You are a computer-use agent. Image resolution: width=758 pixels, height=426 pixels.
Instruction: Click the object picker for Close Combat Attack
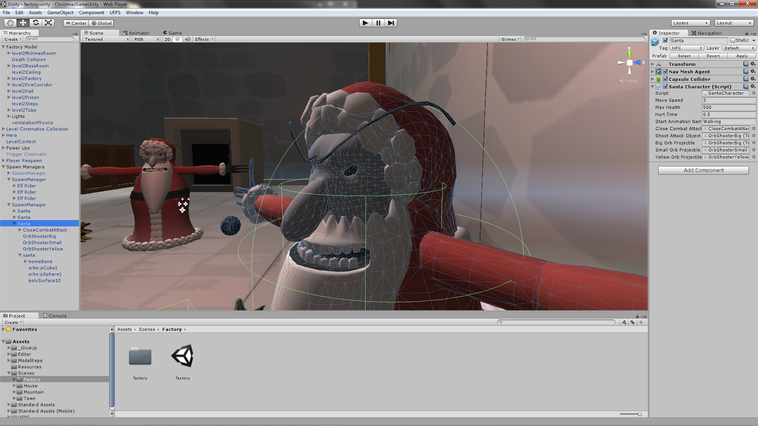[754, 129]
